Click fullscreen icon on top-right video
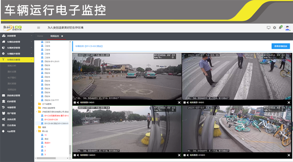The height and width of the screenshot is (162, 293). click(288, 102)
